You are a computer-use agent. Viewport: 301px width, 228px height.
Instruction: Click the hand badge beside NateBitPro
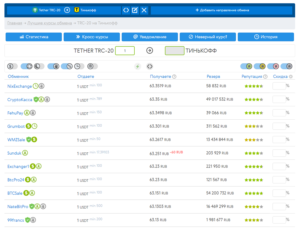43,206
